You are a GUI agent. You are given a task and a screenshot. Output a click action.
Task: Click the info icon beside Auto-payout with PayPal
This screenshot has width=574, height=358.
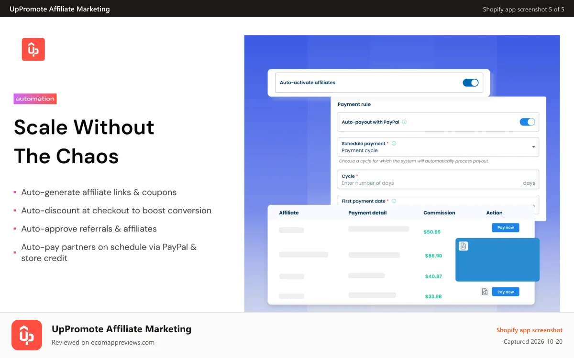click(x=404, y=122)
